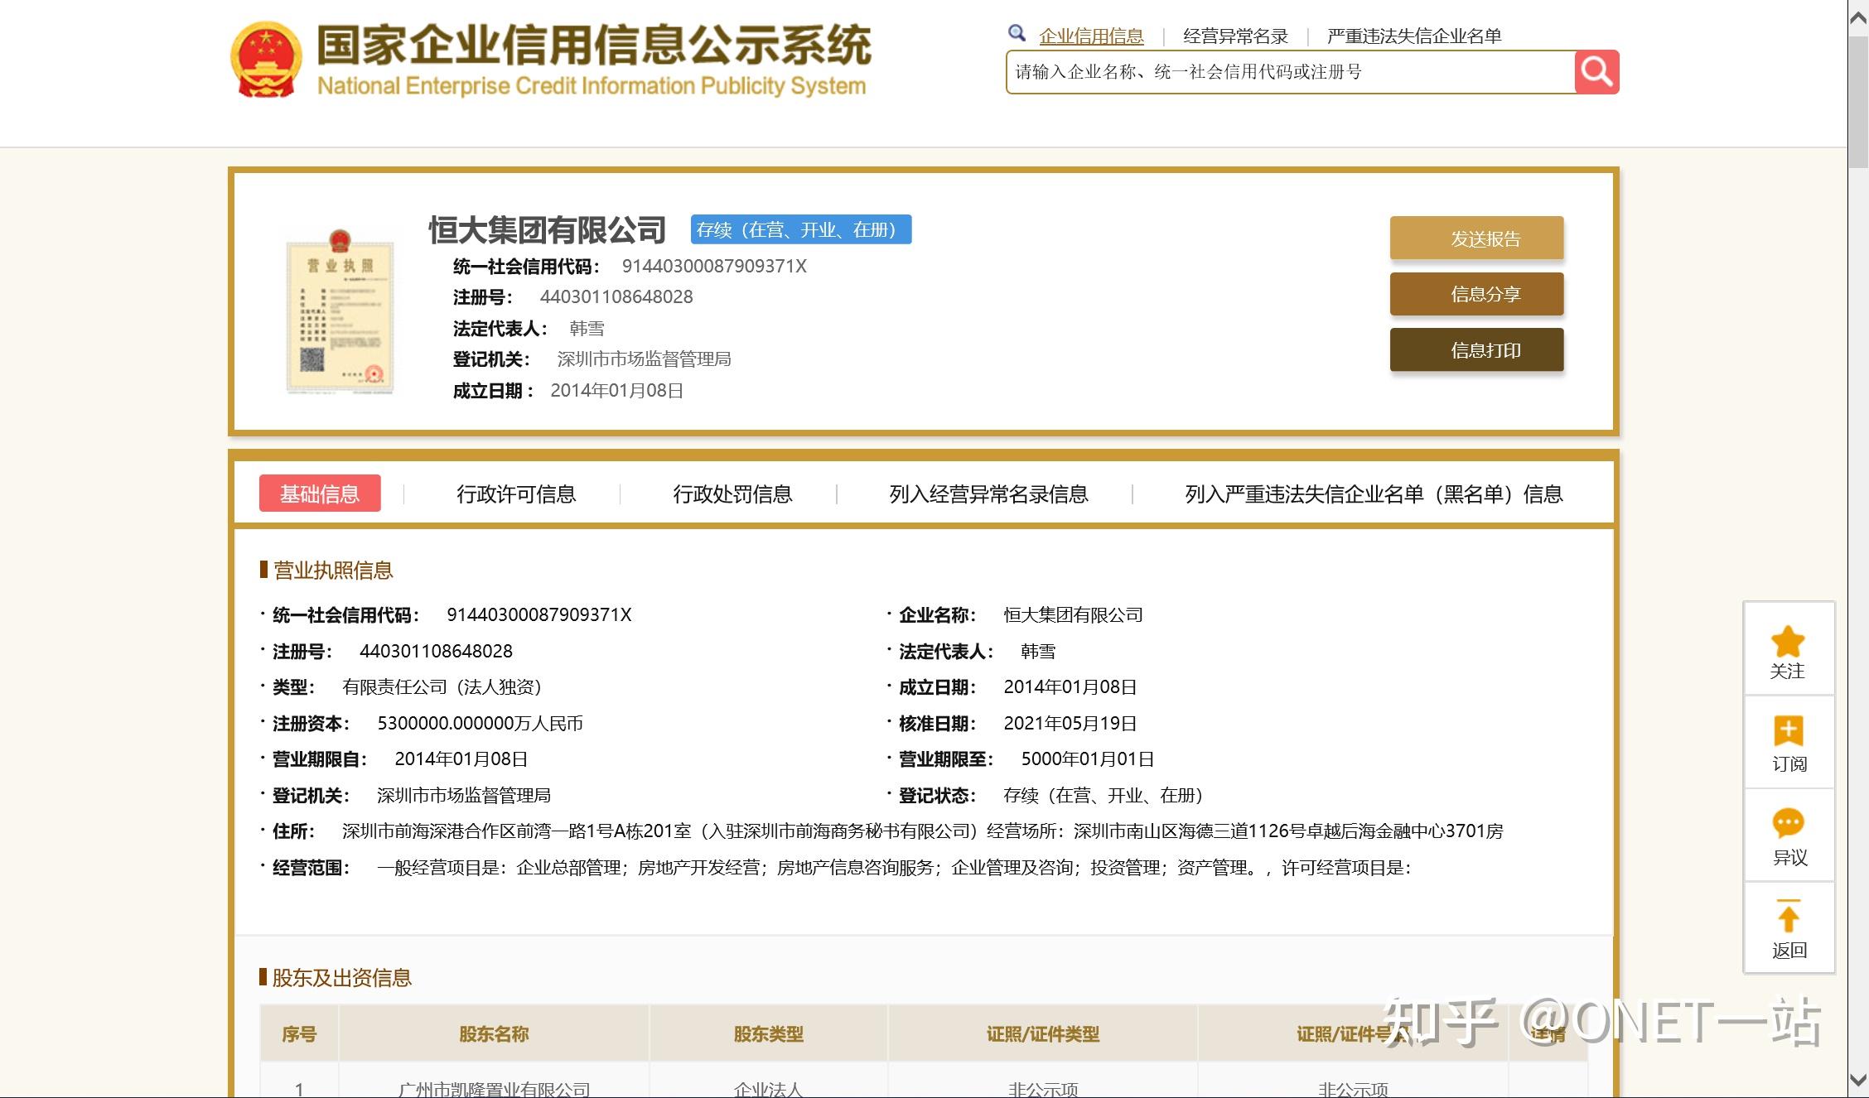
Task: Click the 信息分享 button
Action: [x=1476, y=294]
